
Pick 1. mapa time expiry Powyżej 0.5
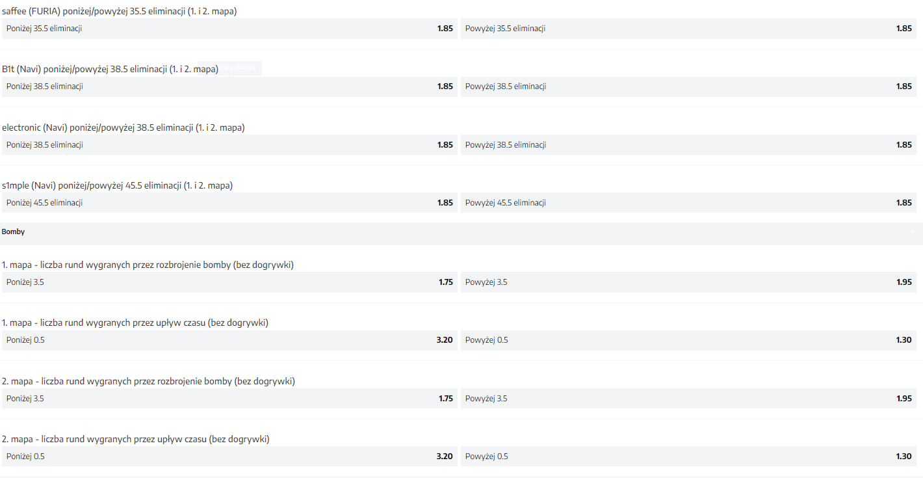click(688, 340)
